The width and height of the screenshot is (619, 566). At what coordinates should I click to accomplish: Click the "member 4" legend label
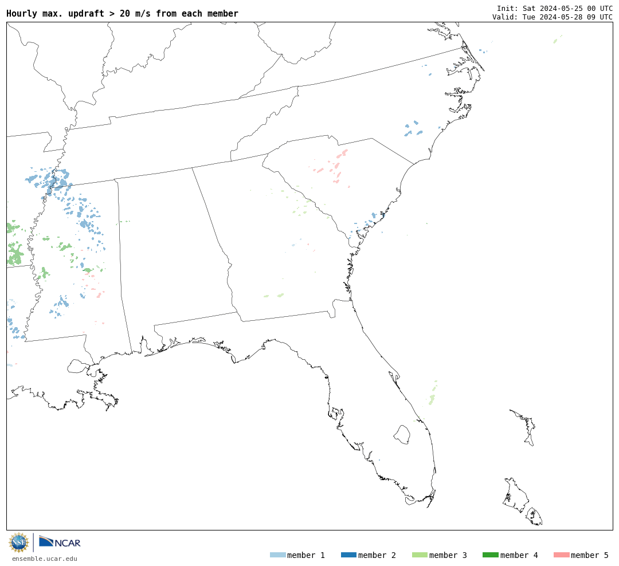click(x=519, y=555)
